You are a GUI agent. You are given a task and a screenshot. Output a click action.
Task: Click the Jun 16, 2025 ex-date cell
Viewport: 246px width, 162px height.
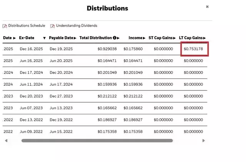(31, 61)
